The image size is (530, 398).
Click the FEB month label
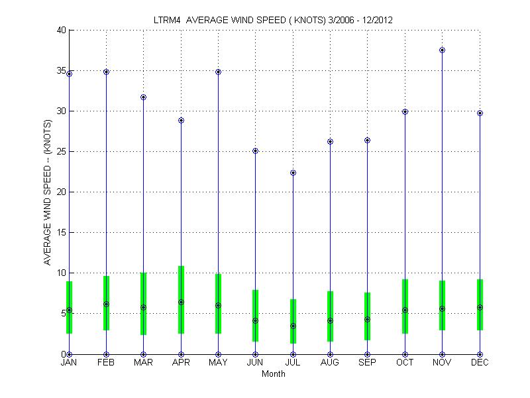(106, 362)
